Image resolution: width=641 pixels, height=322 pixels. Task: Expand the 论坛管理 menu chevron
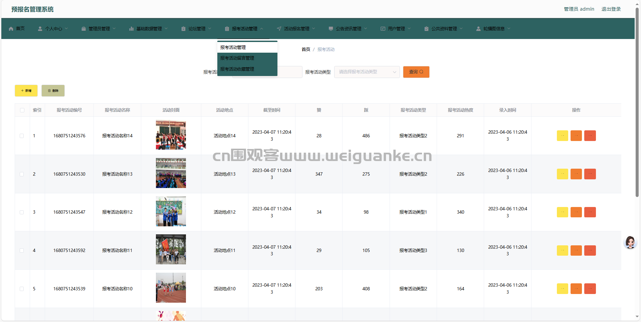click(210, 29)
